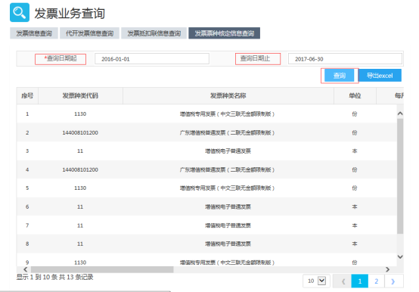Click the table's scroll-down arrow
Viewport: 419px width, 292px height.
point(400,256)
